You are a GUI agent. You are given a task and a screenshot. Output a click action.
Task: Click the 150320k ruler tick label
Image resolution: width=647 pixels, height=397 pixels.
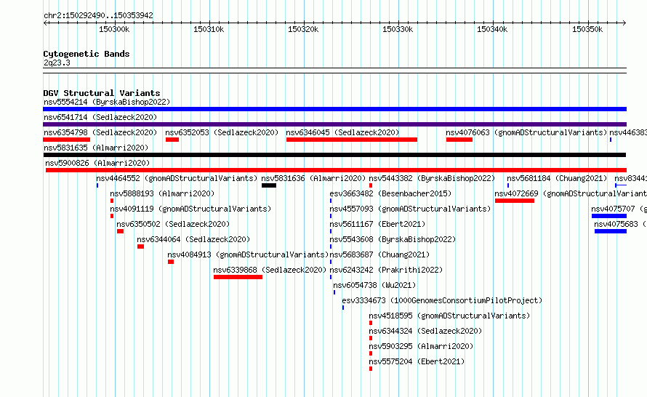tap(303, 29)
